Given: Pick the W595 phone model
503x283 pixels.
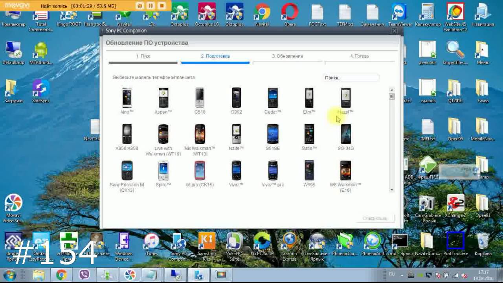Looking at the screenshot, I should pyautogui.click(x=309, y=174).
